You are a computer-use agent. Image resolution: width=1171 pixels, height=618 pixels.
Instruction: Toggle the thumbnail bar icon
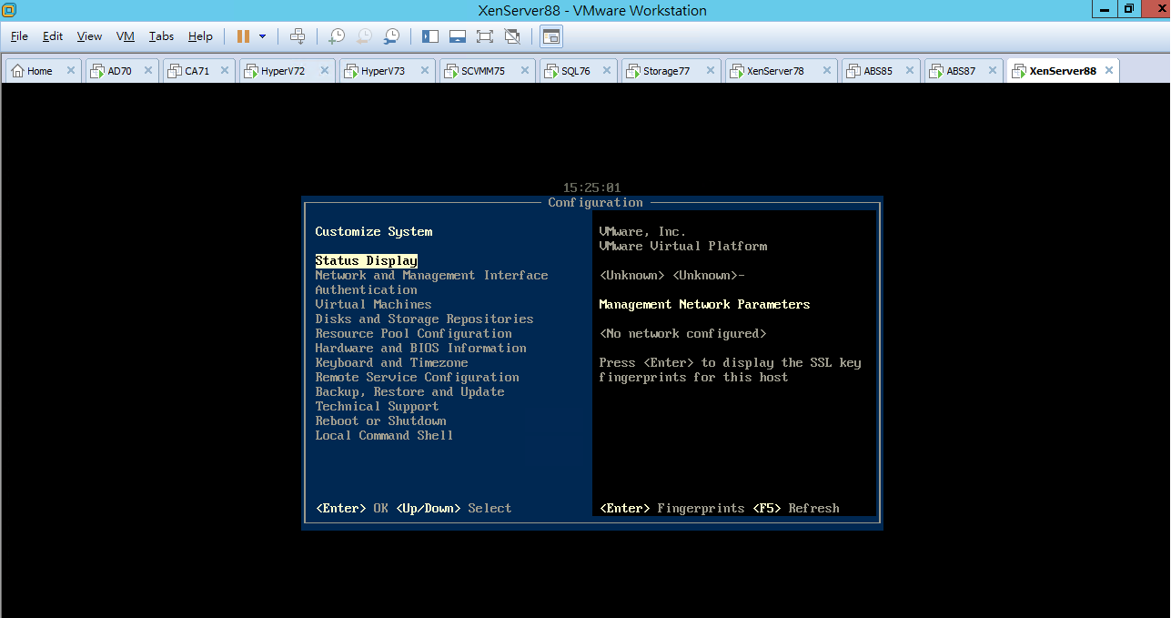458,36
